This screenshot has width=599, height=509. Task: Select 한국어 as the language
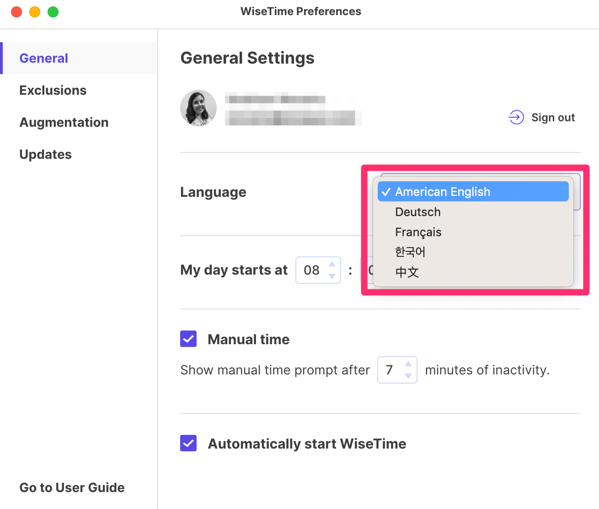point(473,252)
